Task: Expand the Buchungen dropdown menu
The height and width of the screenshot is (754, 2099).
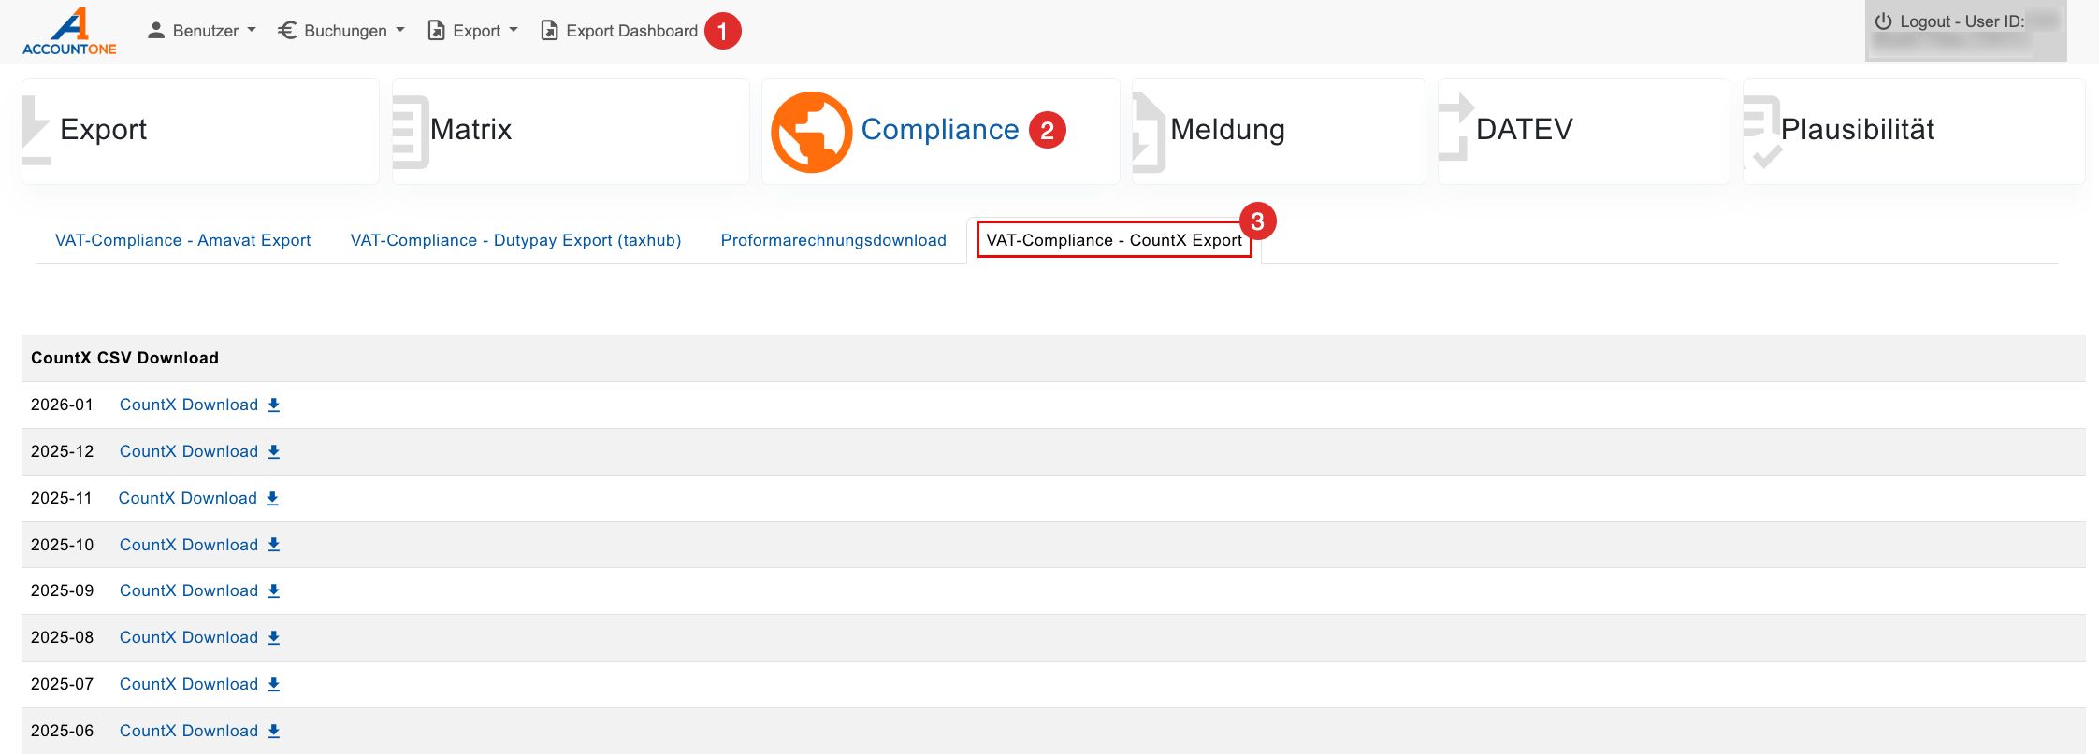Action: tap(341, 31)
